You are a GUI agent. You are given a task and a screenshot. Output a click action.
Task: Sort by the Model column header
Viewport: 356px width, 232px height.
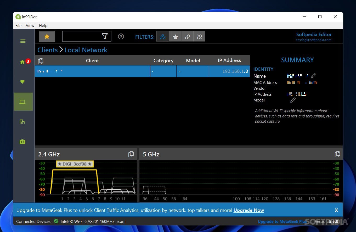pos(193,61)
